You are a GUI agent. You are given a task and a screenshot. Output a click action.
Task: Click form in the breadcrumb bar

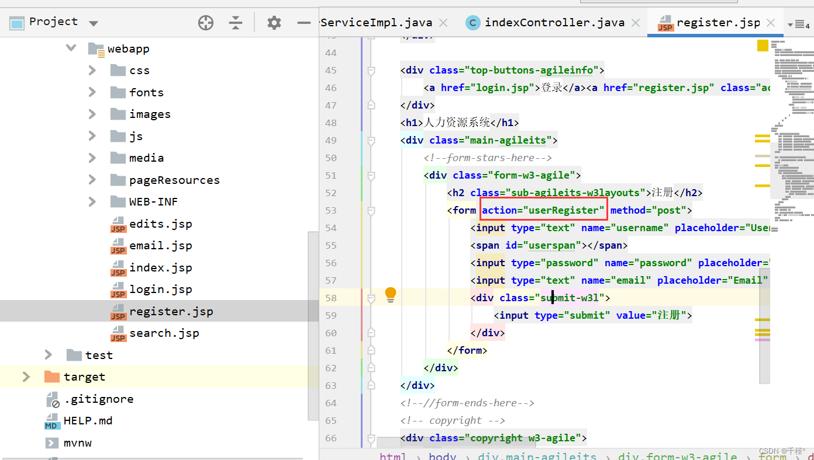coord(772,456)
